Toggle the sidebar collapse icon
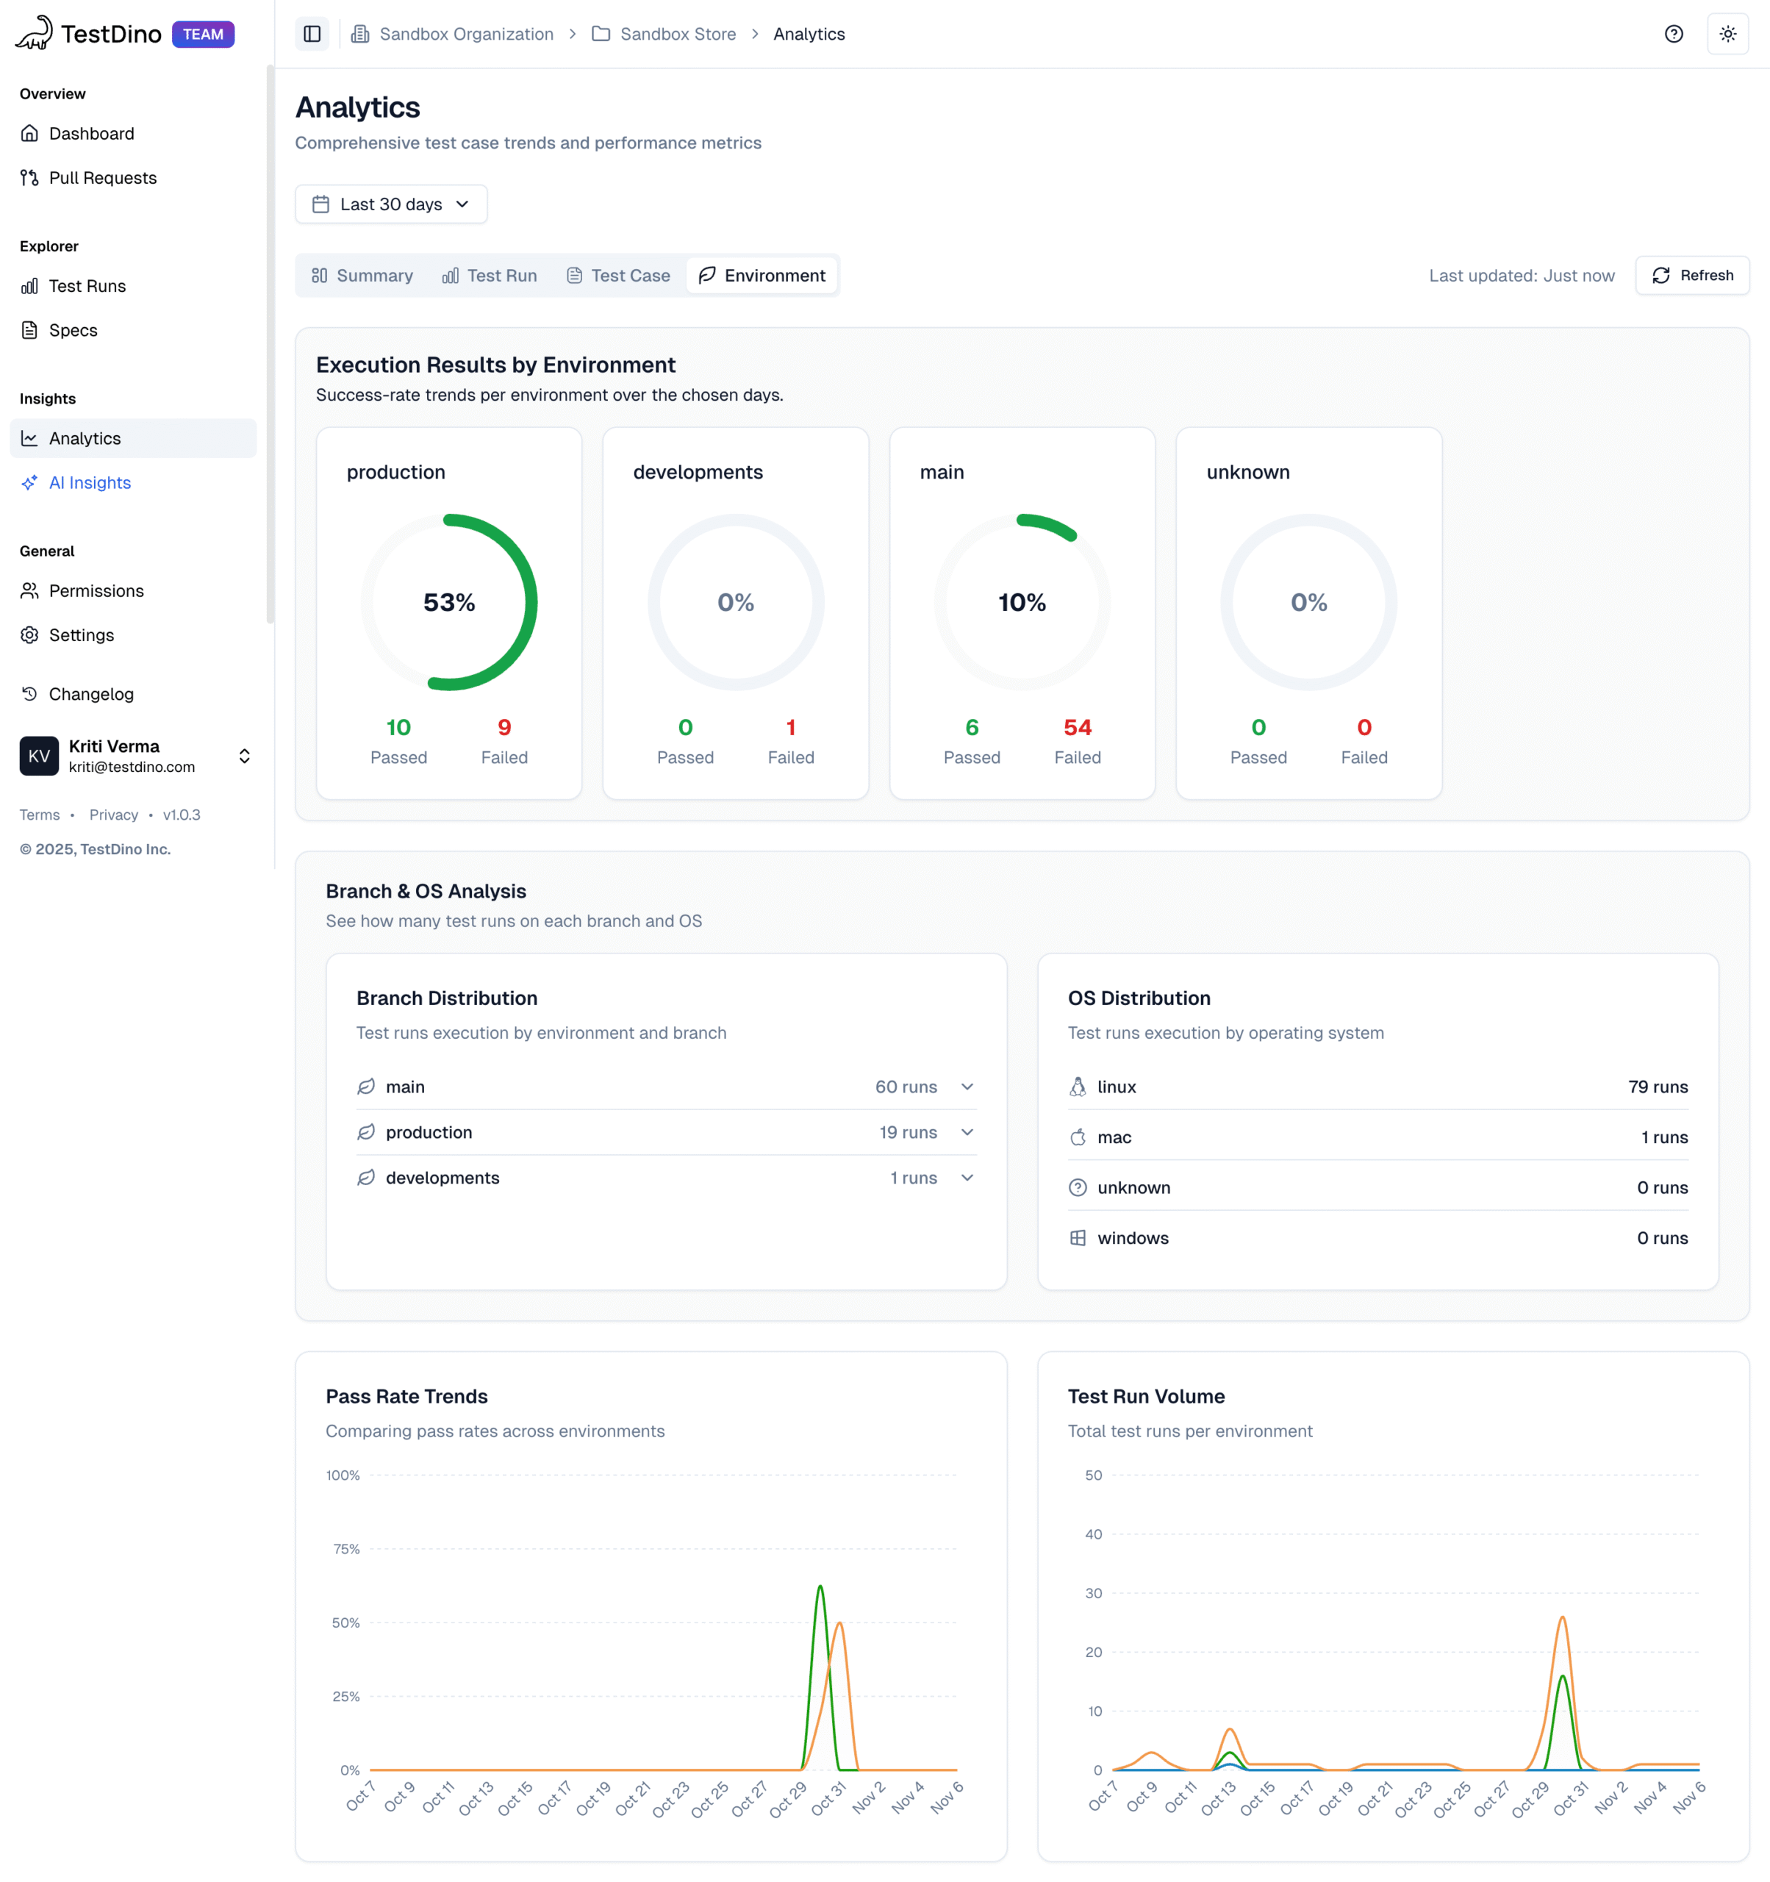Screen dimensions: 1770x1882 [x=312, y=34]
